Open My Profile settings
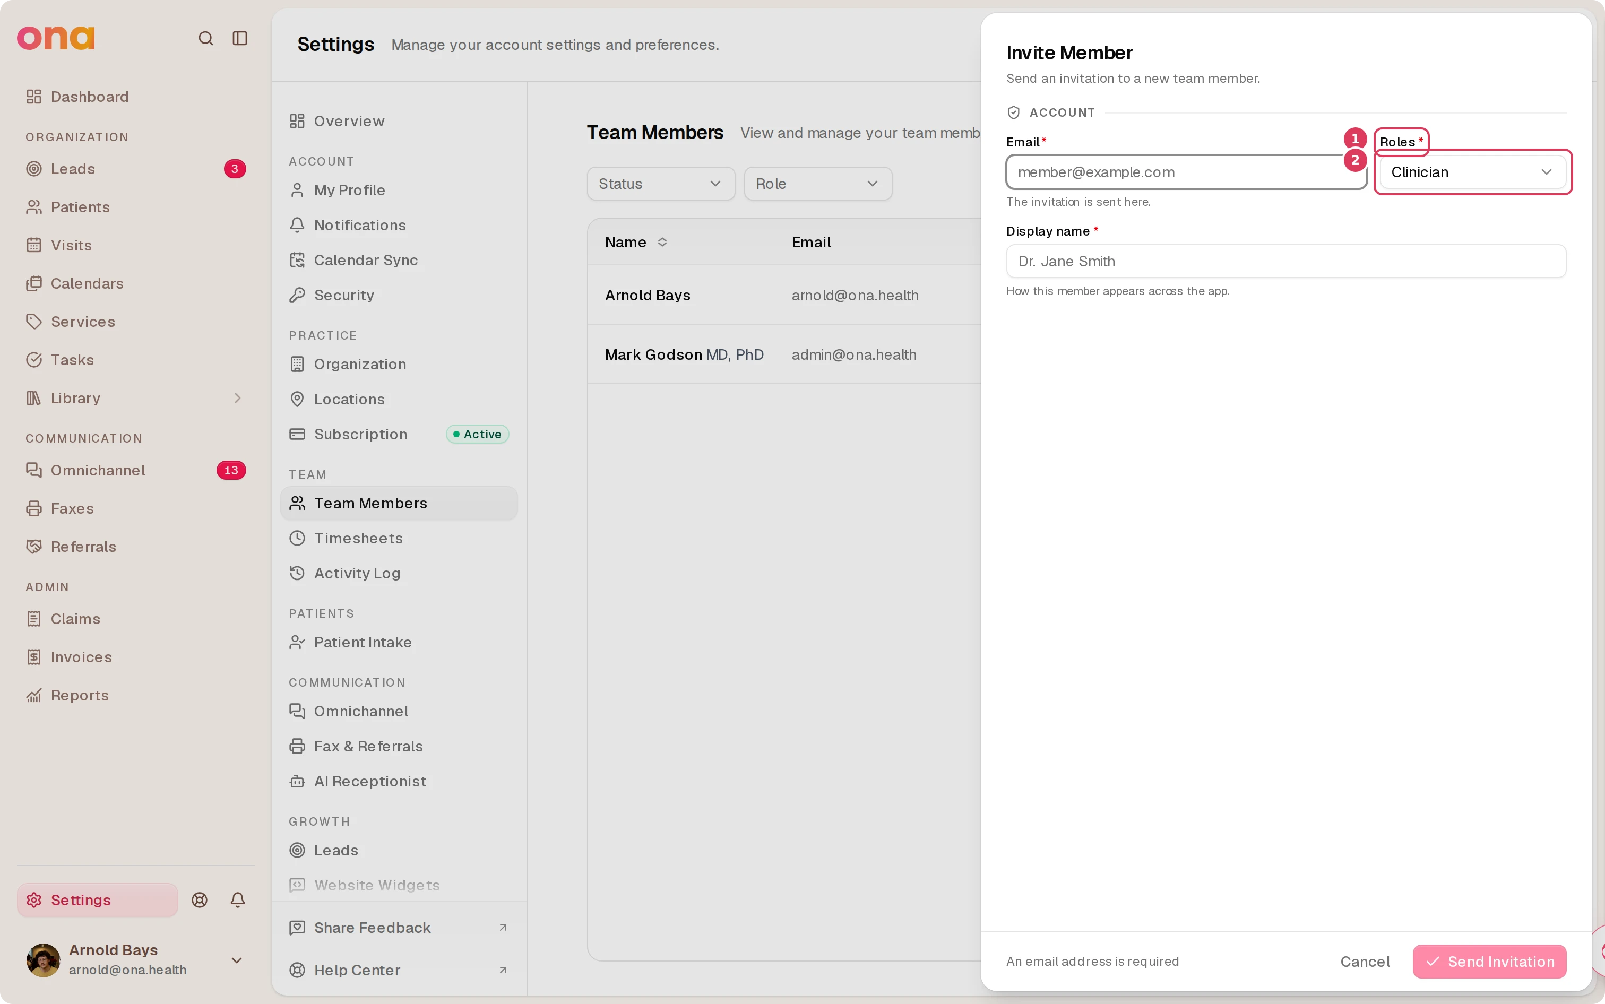The image size is (1605, 1004). pos(399,190)
